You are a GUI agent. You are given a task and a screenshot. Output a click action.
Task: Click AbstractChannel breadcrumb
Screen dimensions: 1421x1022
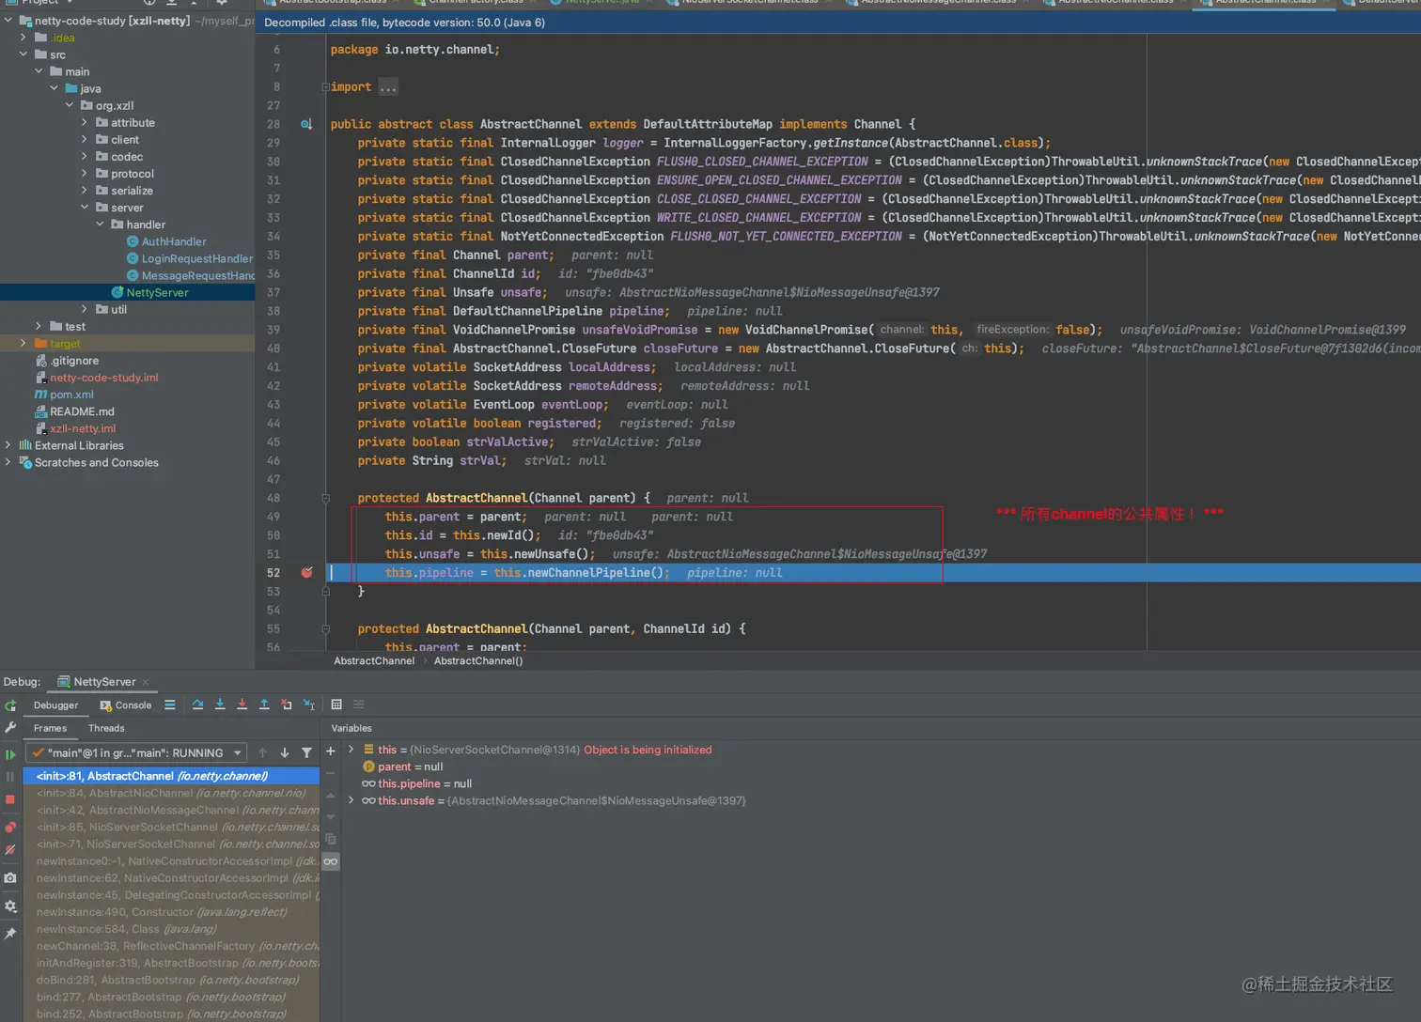[374, 661]
